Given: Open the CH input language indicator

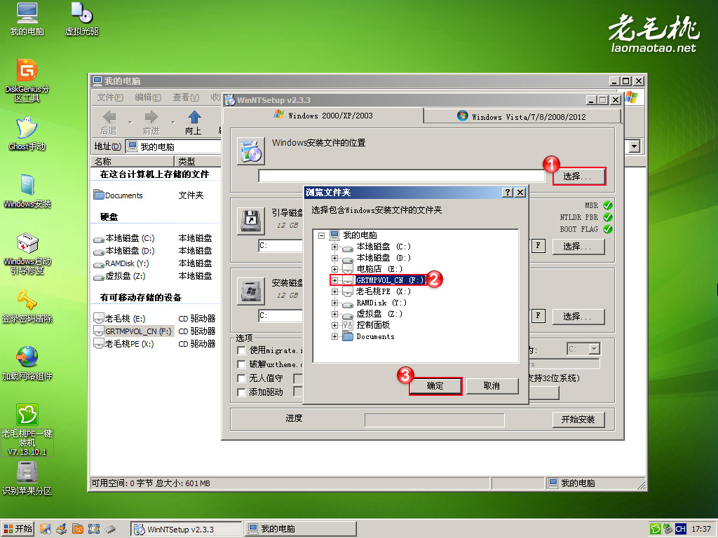Looking at the screenshot, I should point(680,529).
